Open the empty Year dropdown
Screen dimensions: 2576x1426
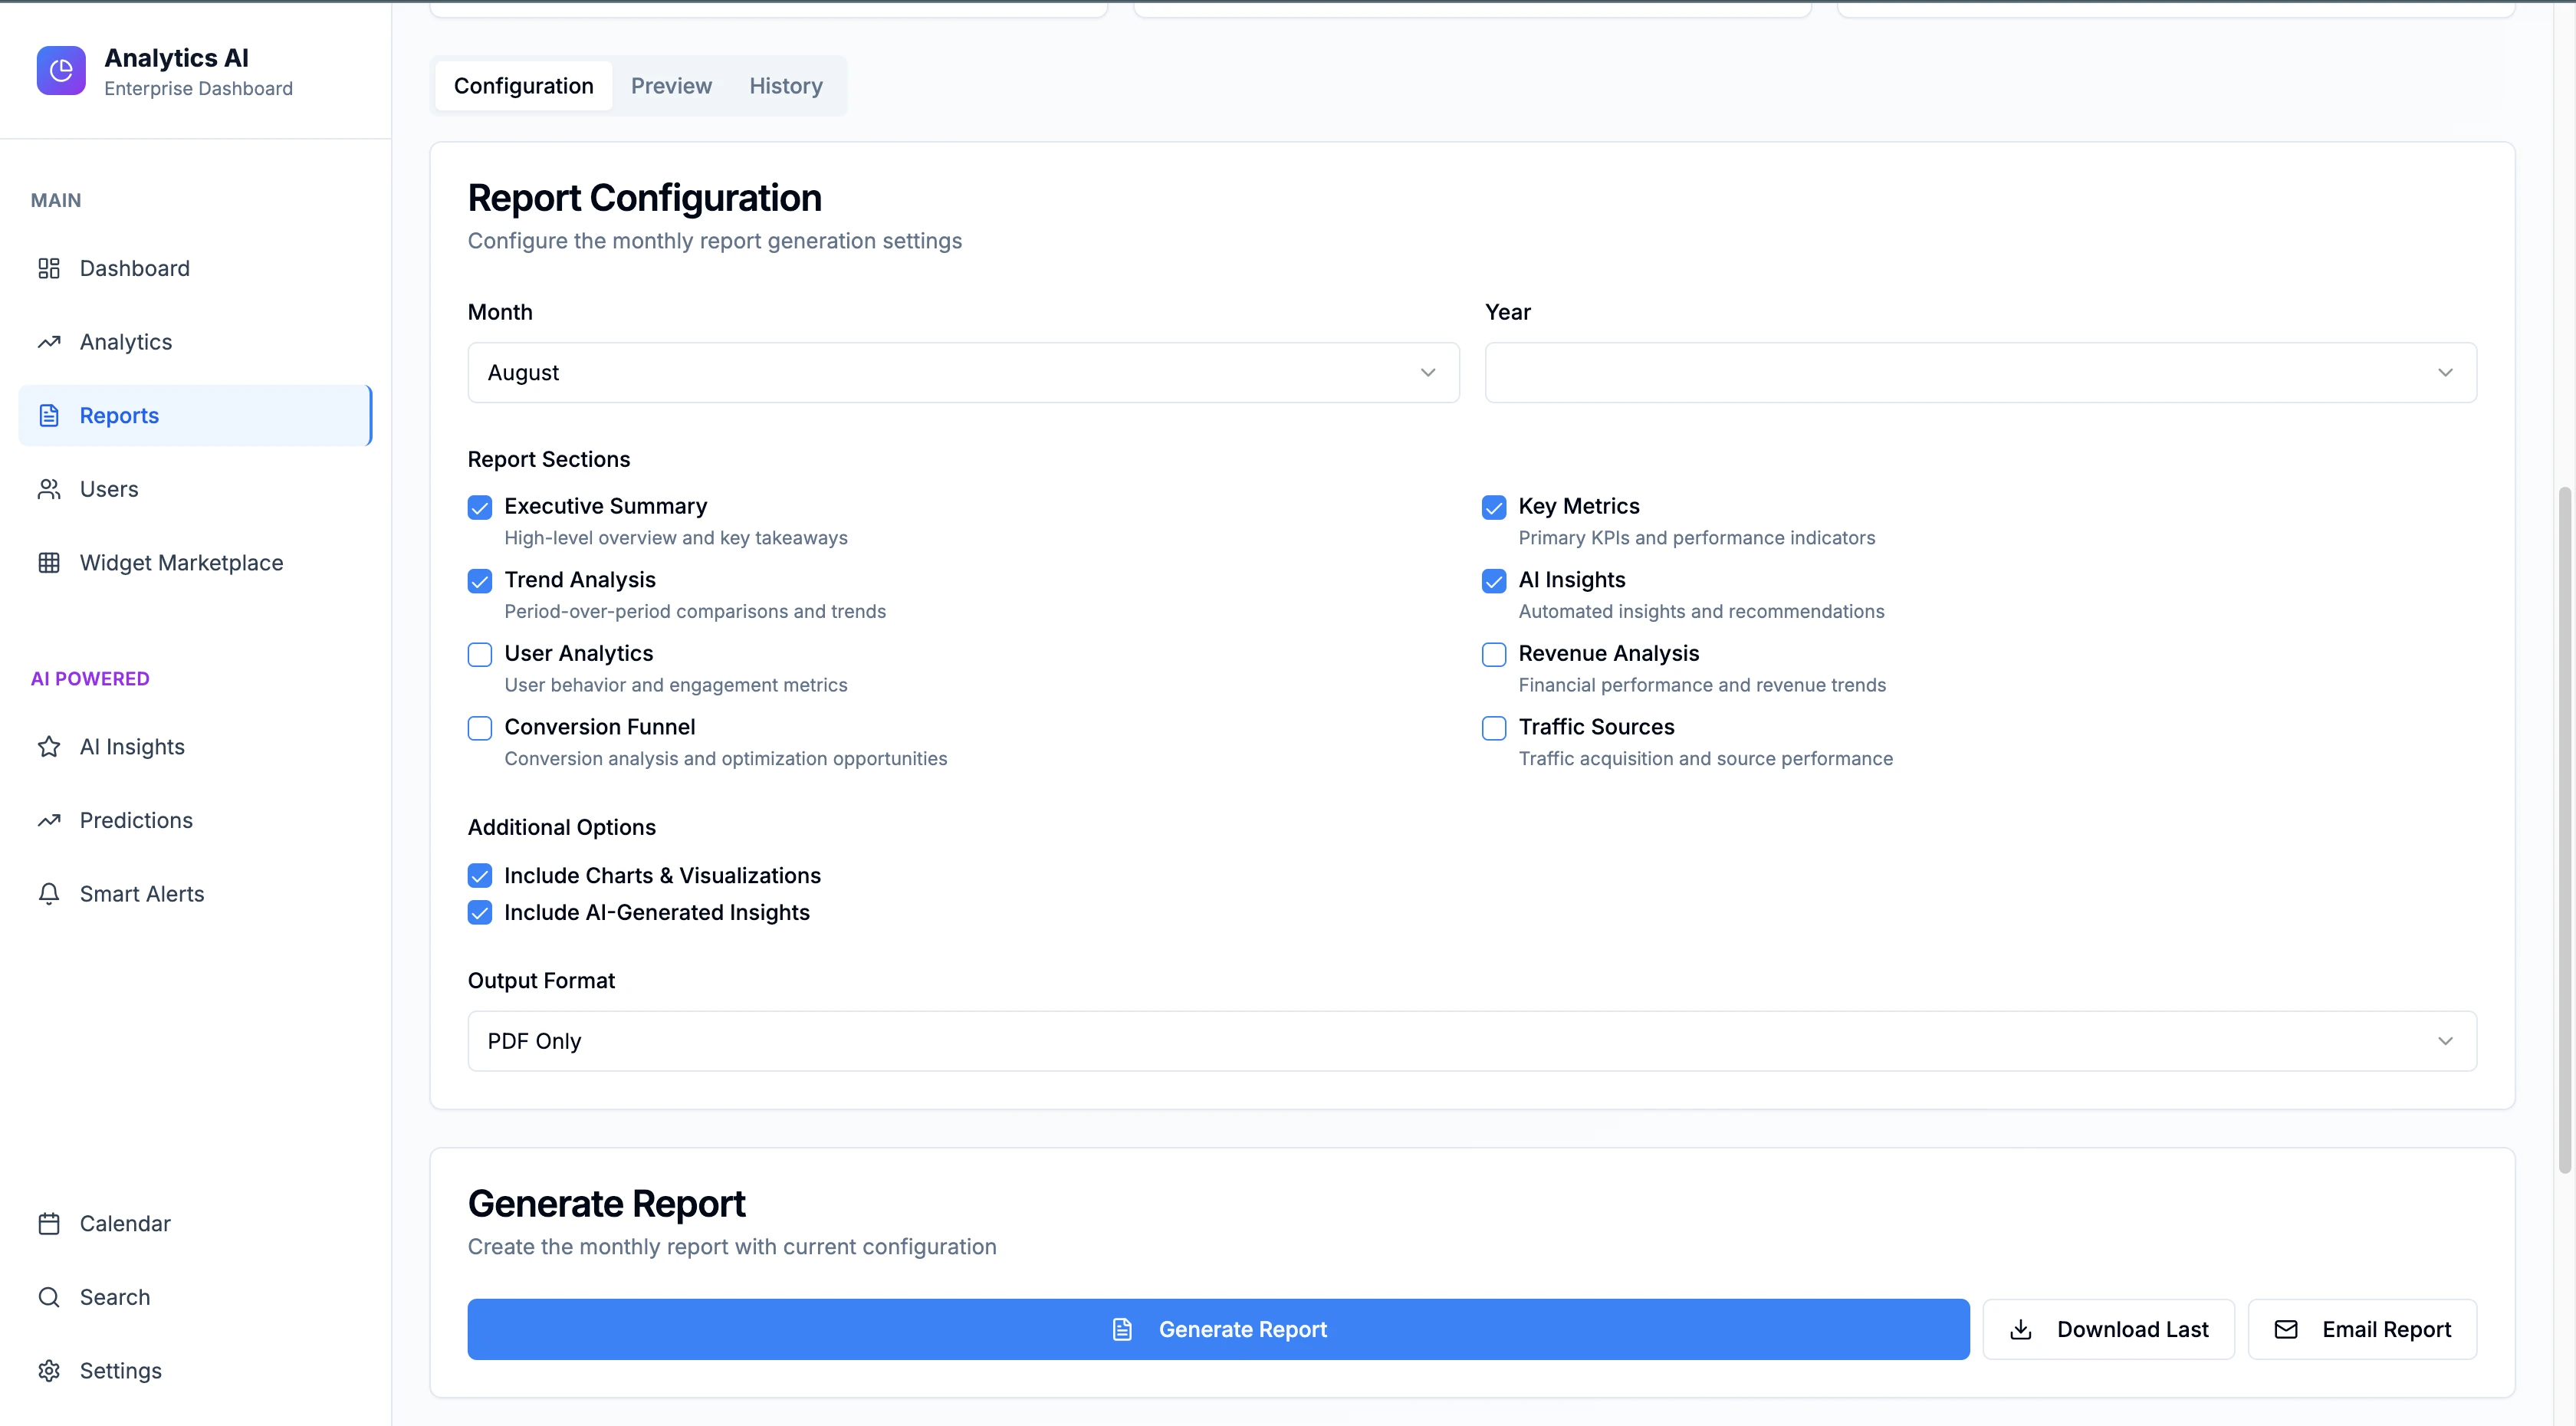[x=1980, y=373]
